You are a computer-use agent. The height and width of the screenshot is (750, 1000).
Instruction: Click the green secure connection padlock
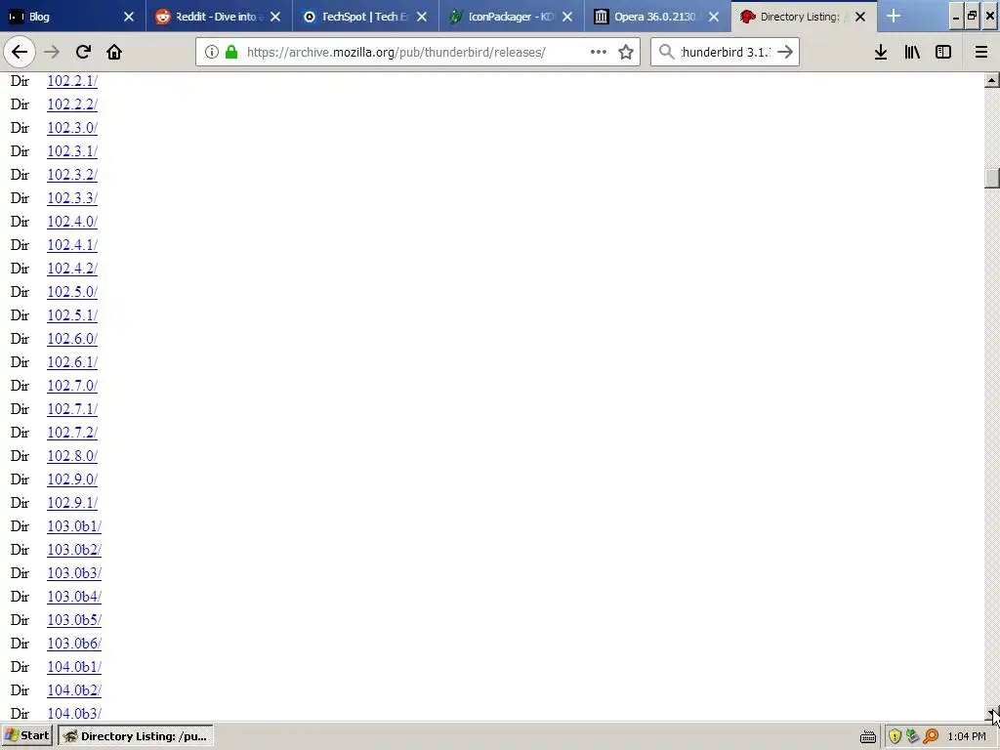pos(231,52)
